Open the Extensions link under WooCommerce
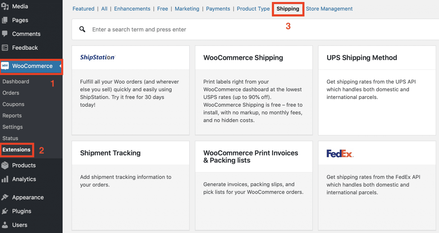The image size is (439, 233). (x=16, y=149)
